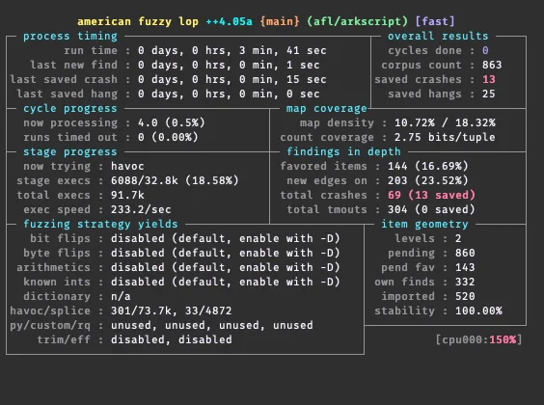
Task: Click new edges on '203 (23.52%)'
Action: pyautogui.click(x=428, y=180)
